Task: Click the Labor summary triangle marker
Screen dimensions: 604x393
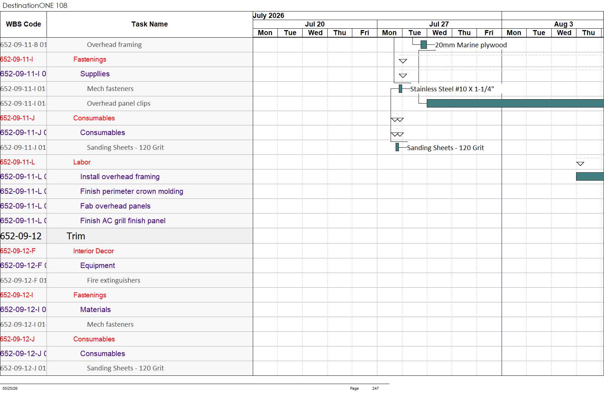Action: pyautogui.click(x=580, y=164)
